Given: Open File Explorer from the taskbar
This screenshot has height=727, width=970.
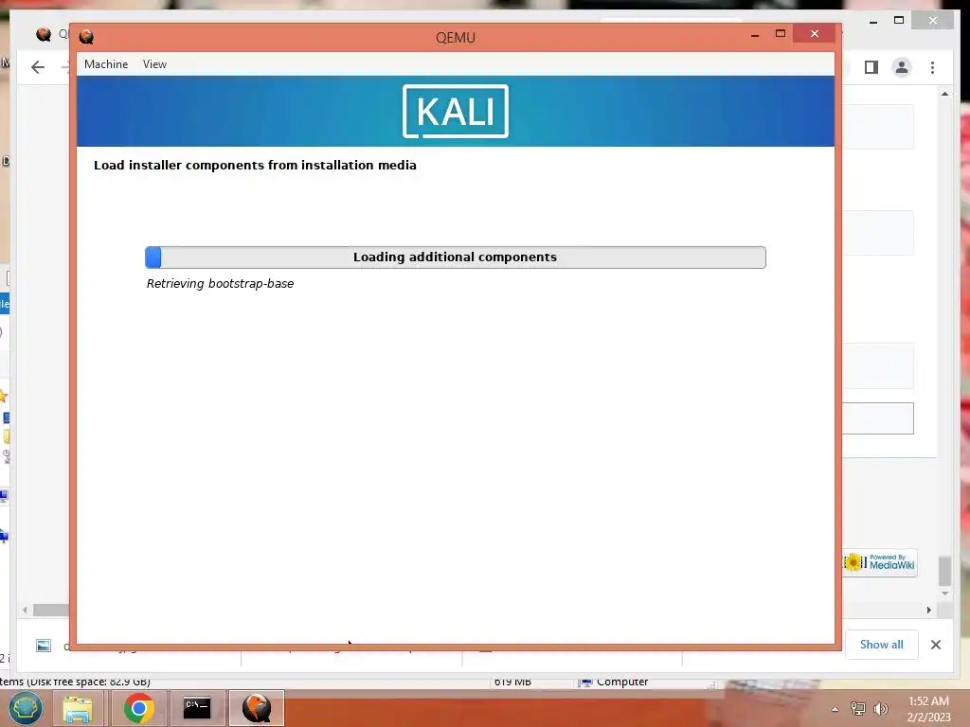Looking at the screenshot, I should pos(78,708).
